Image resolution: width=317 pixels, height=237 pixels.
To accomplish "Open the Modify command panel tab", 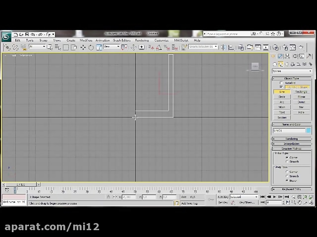I will [280, 56].
